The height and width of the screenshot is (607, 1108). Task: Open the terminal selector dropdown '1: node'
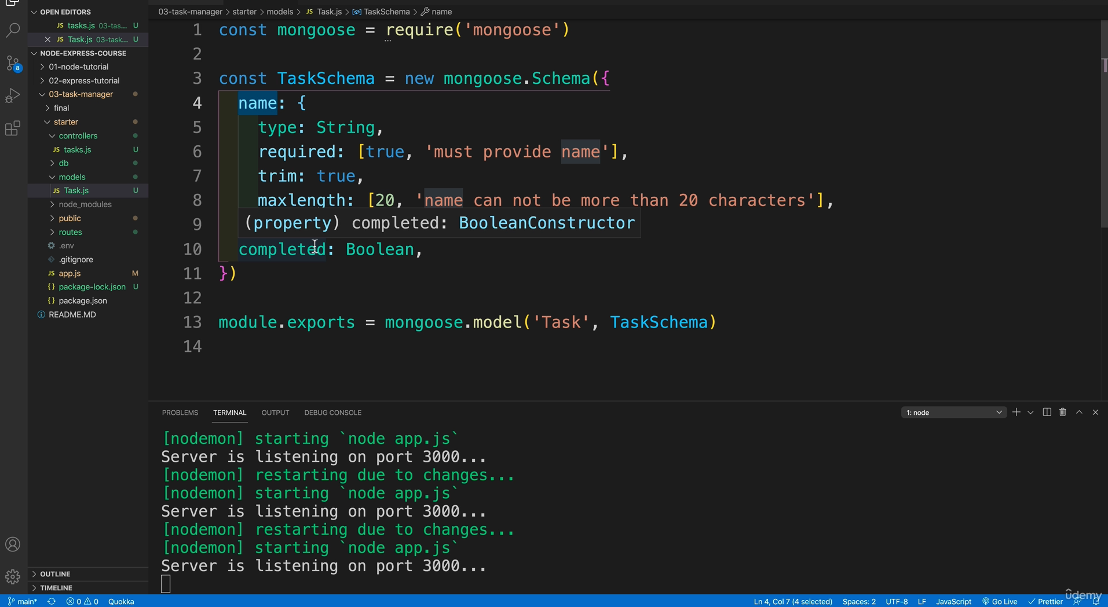point(953,413)
